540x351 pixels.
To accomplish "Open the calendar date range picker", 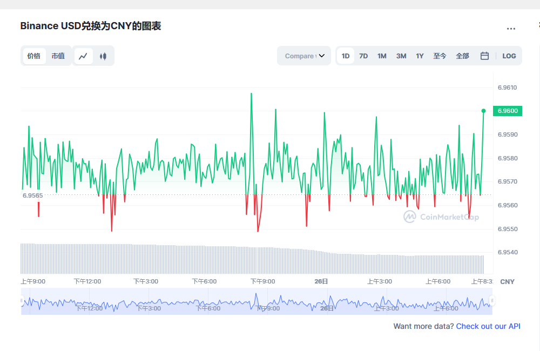I will pyautogui.click(x=484, y=56).
